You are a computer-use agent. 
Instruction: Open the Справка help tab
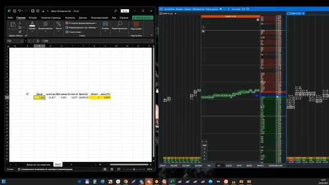124,18
